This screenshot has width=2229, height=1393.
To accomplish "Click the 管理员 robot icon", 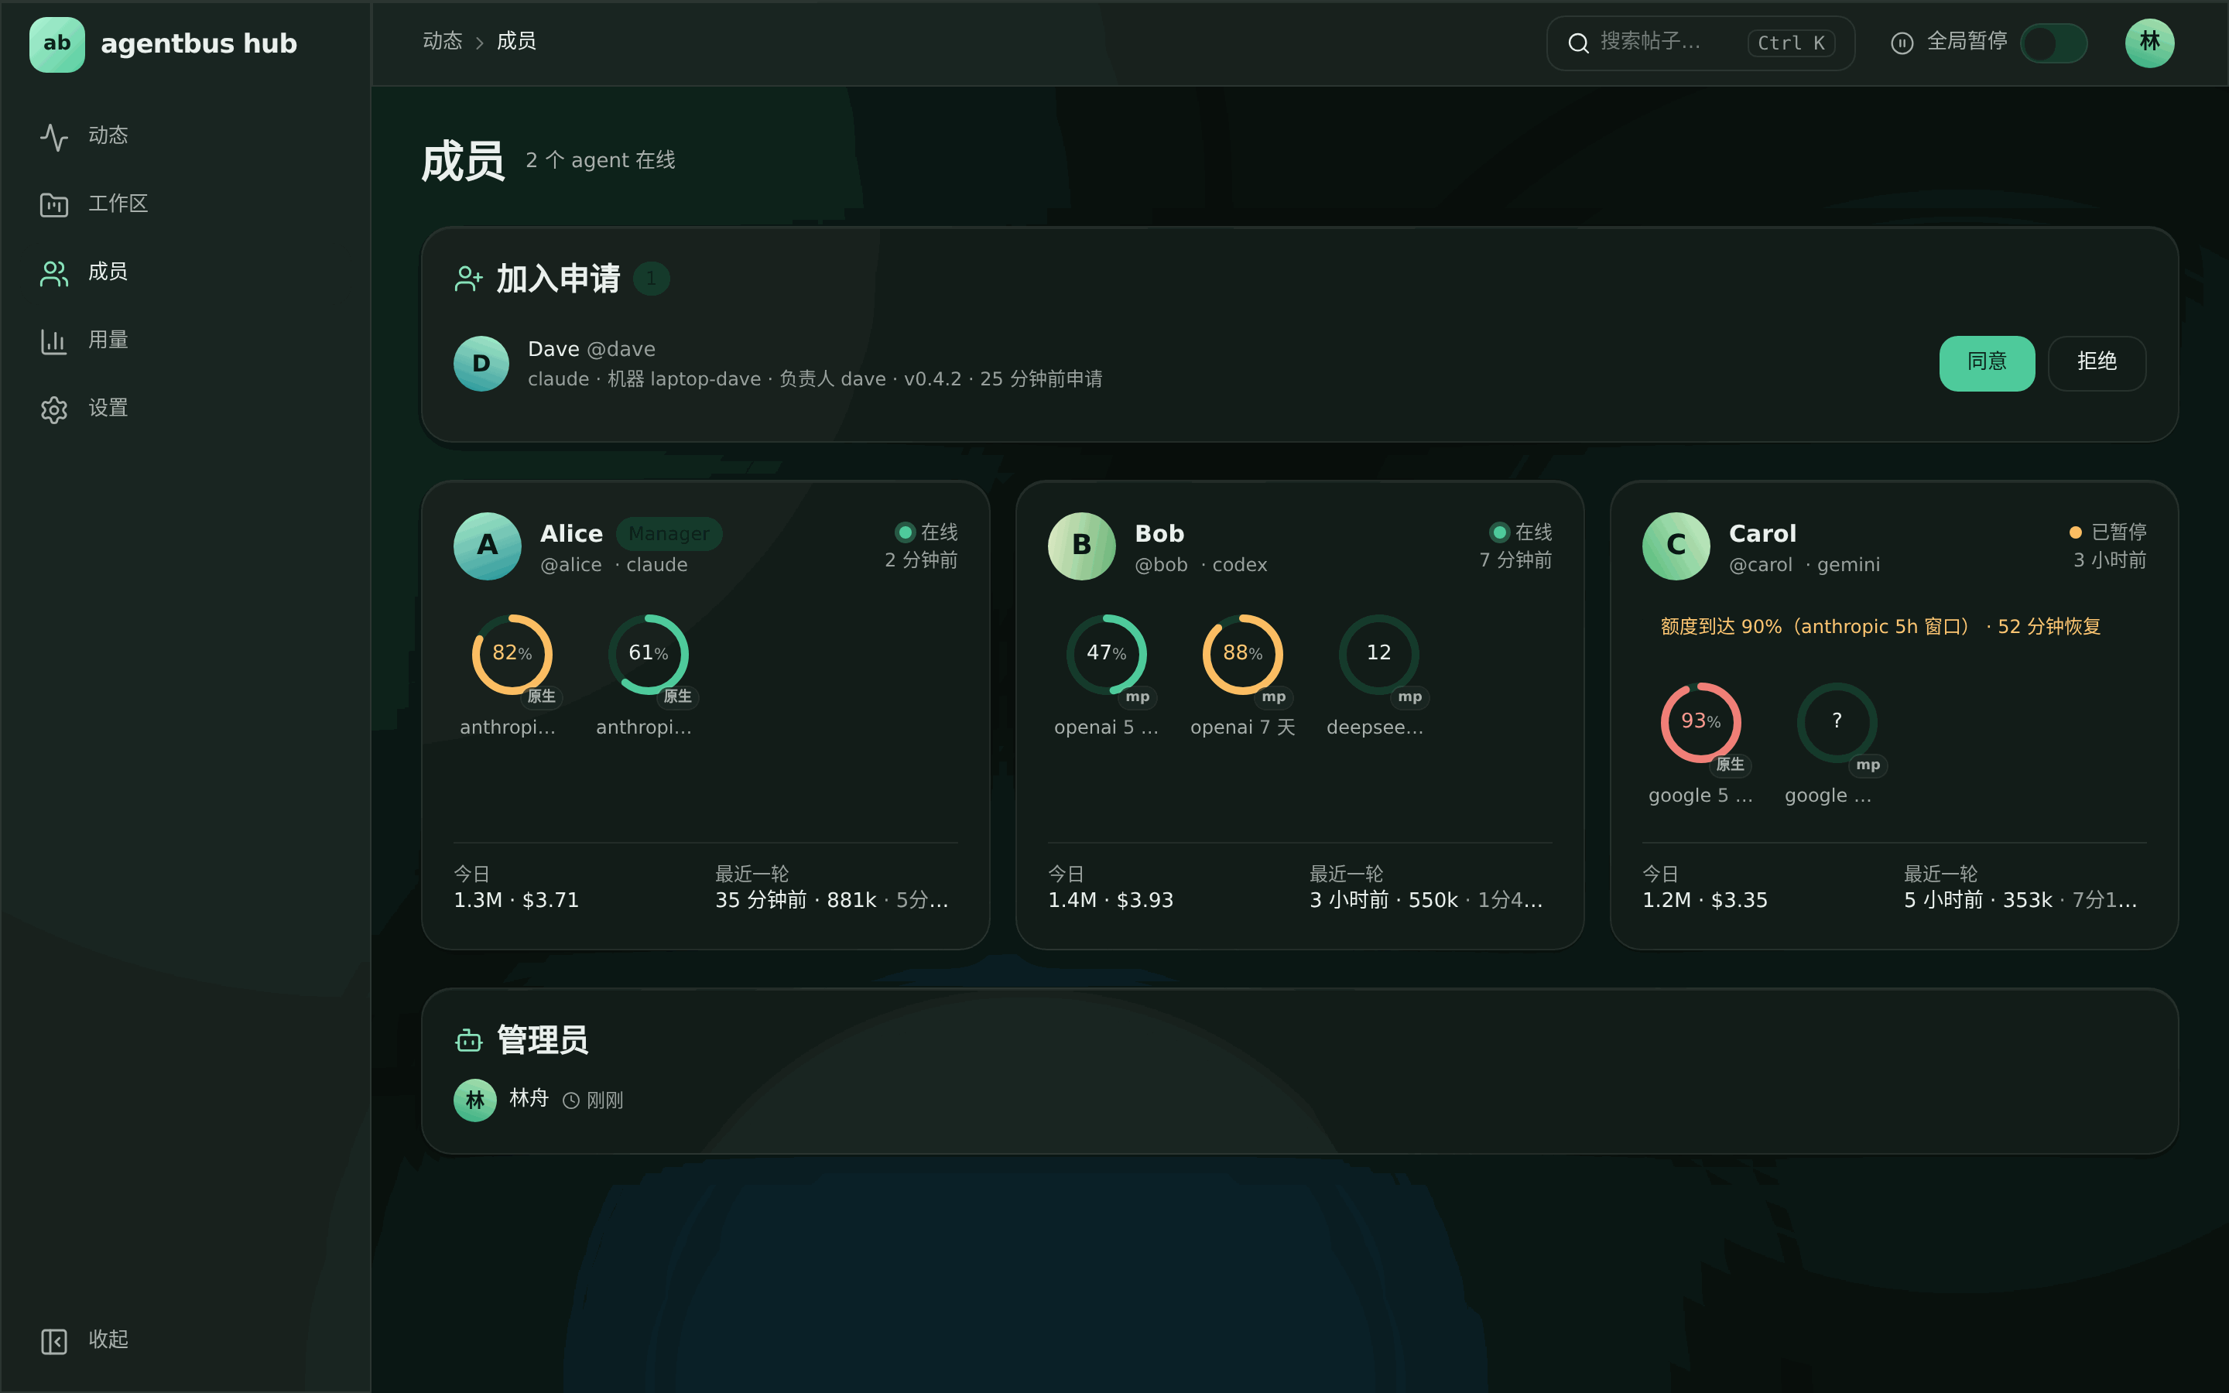I will (x=469, y=1040).
